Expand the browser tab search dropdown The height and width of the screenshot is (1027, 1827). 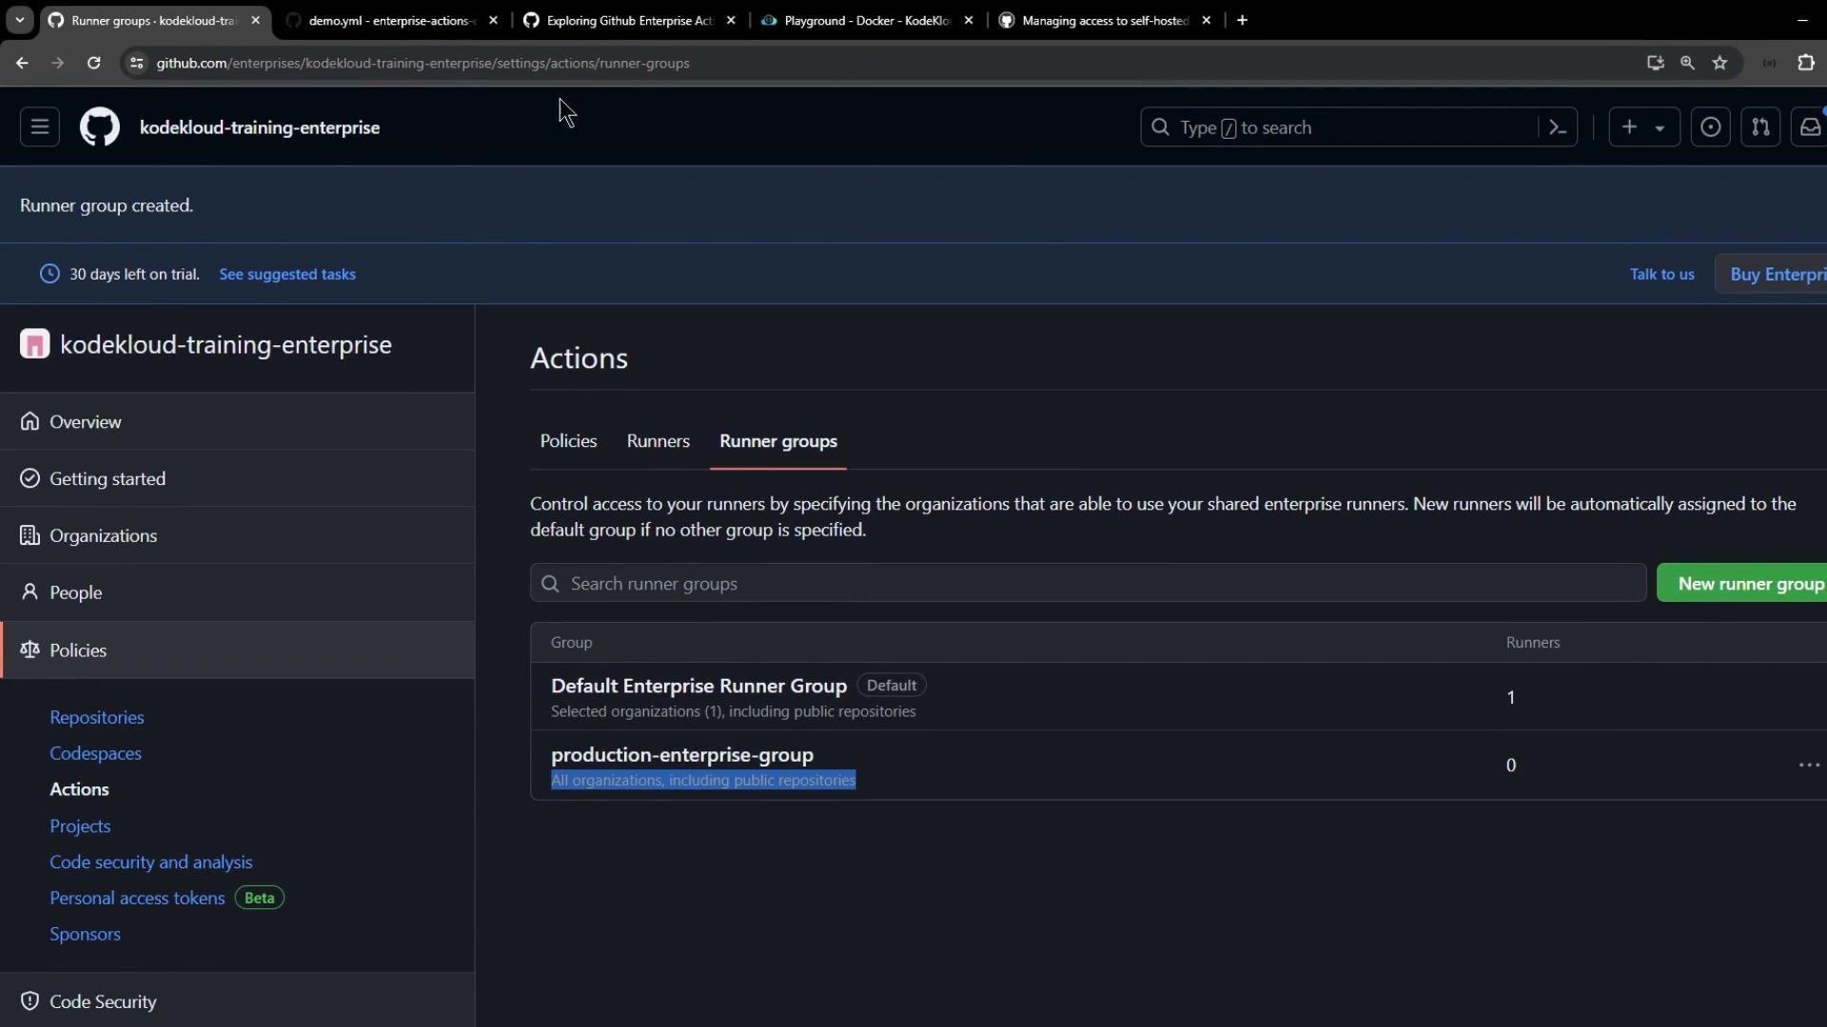19,20
